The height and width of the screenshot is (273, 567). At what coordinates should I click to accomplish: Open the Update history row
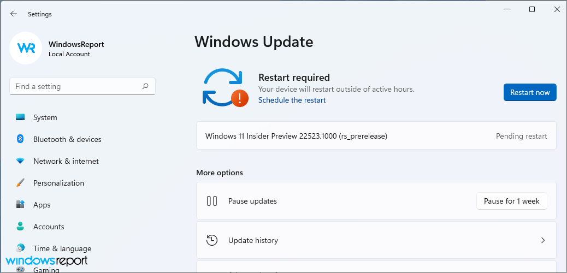pos(376,240)
